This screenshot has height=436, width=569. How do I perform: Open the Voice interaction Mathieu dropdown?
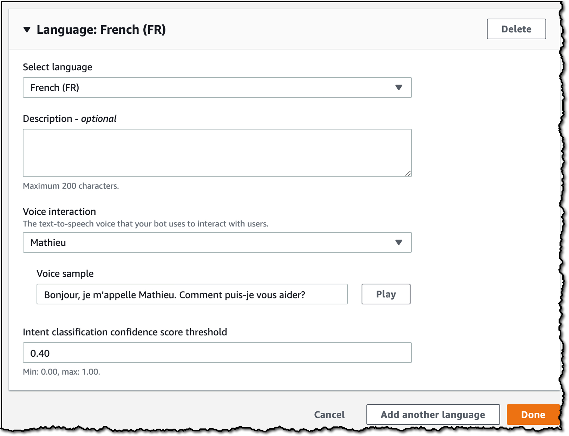point(217,242)
